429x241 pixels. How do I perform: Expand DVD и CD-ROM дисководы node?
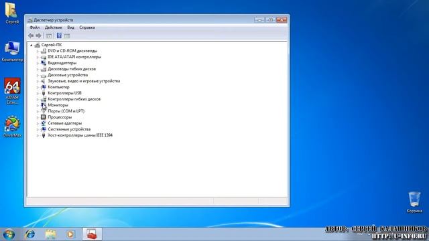tap(38, 51)
